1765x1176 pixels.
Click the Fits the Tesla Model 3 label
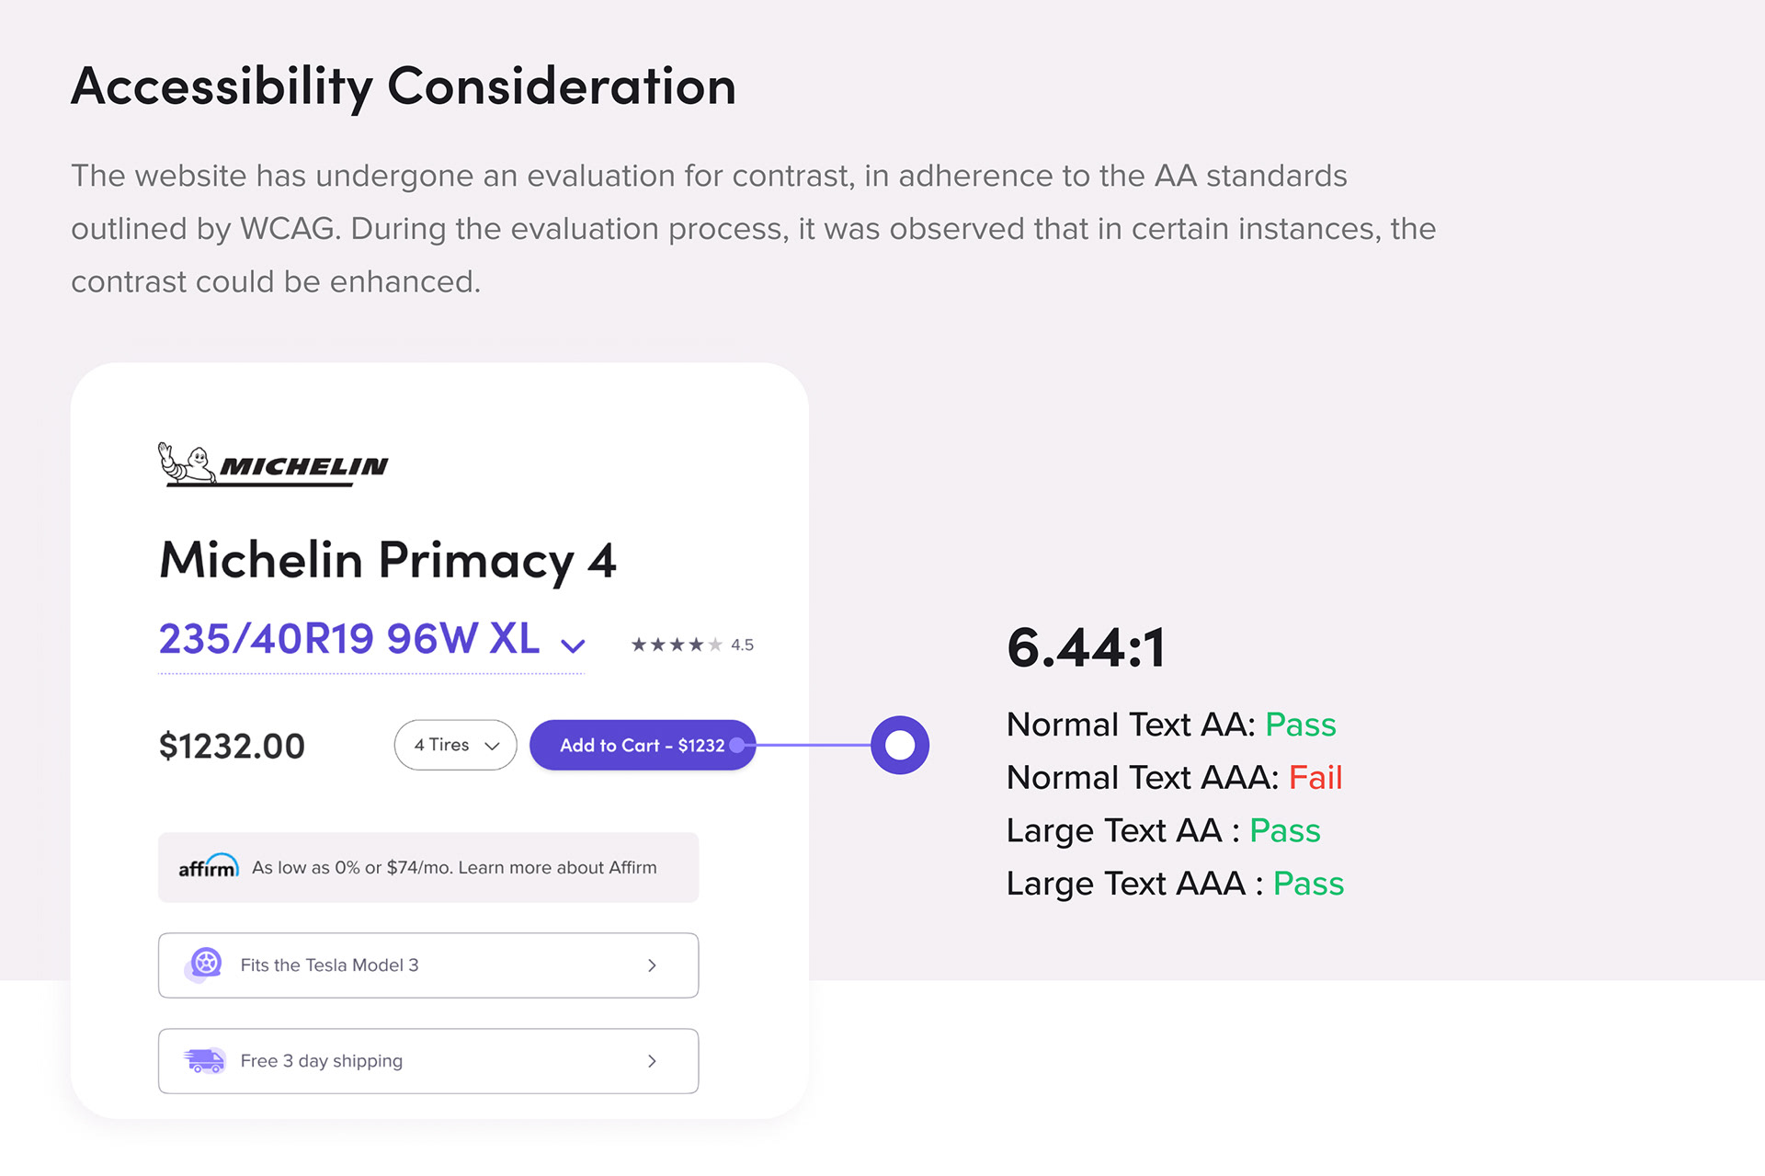point(329,965)
